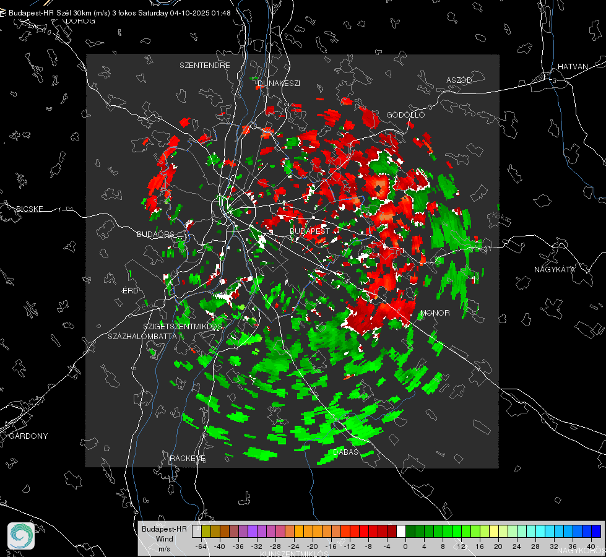Click the SZIGETSZENTMIKLÓS map label
The image size is (606, 557).
click(183, 327)
